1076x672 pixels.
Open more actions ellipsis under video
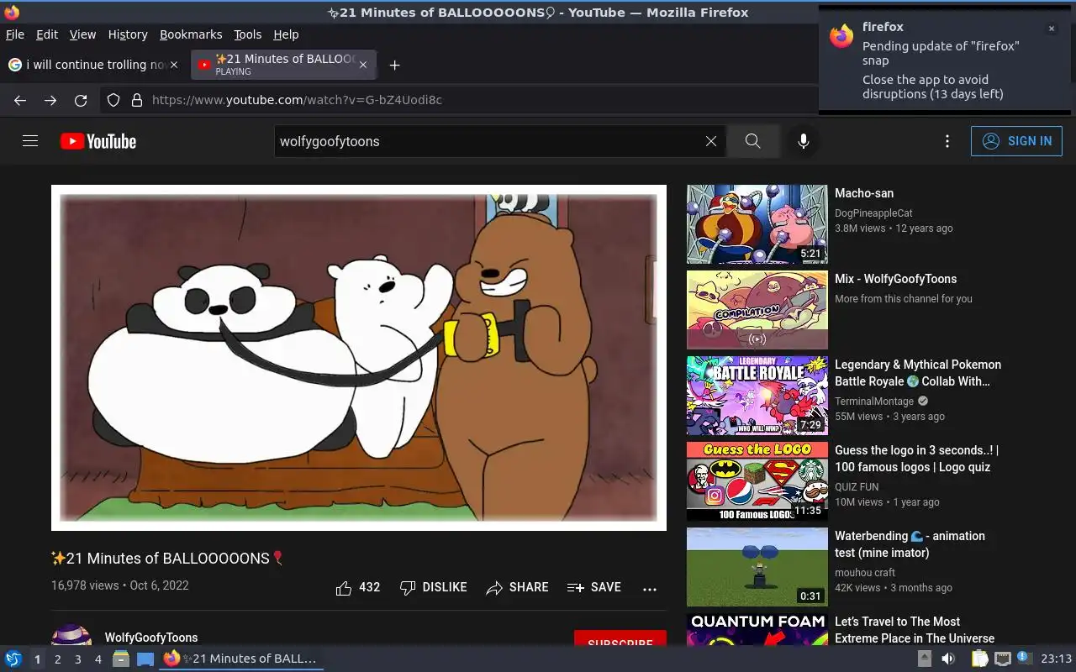pos(650,589)
